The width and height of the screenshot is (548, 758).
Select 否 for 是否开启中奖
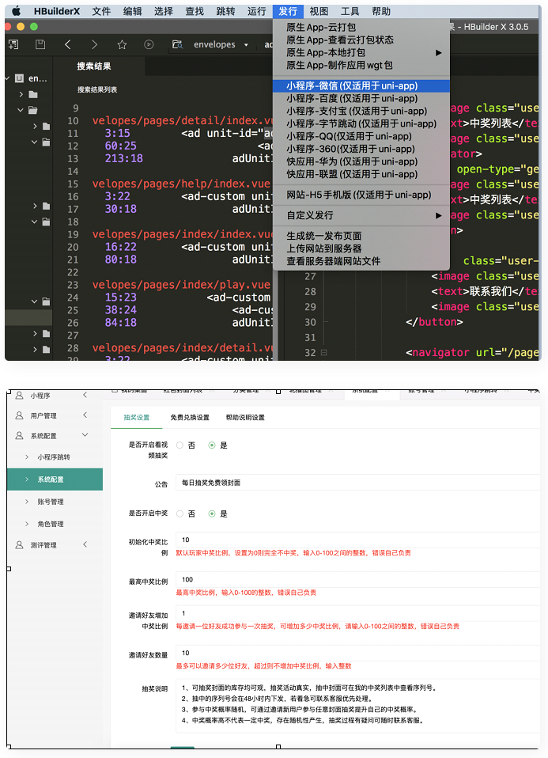click(x=180, y=514)
